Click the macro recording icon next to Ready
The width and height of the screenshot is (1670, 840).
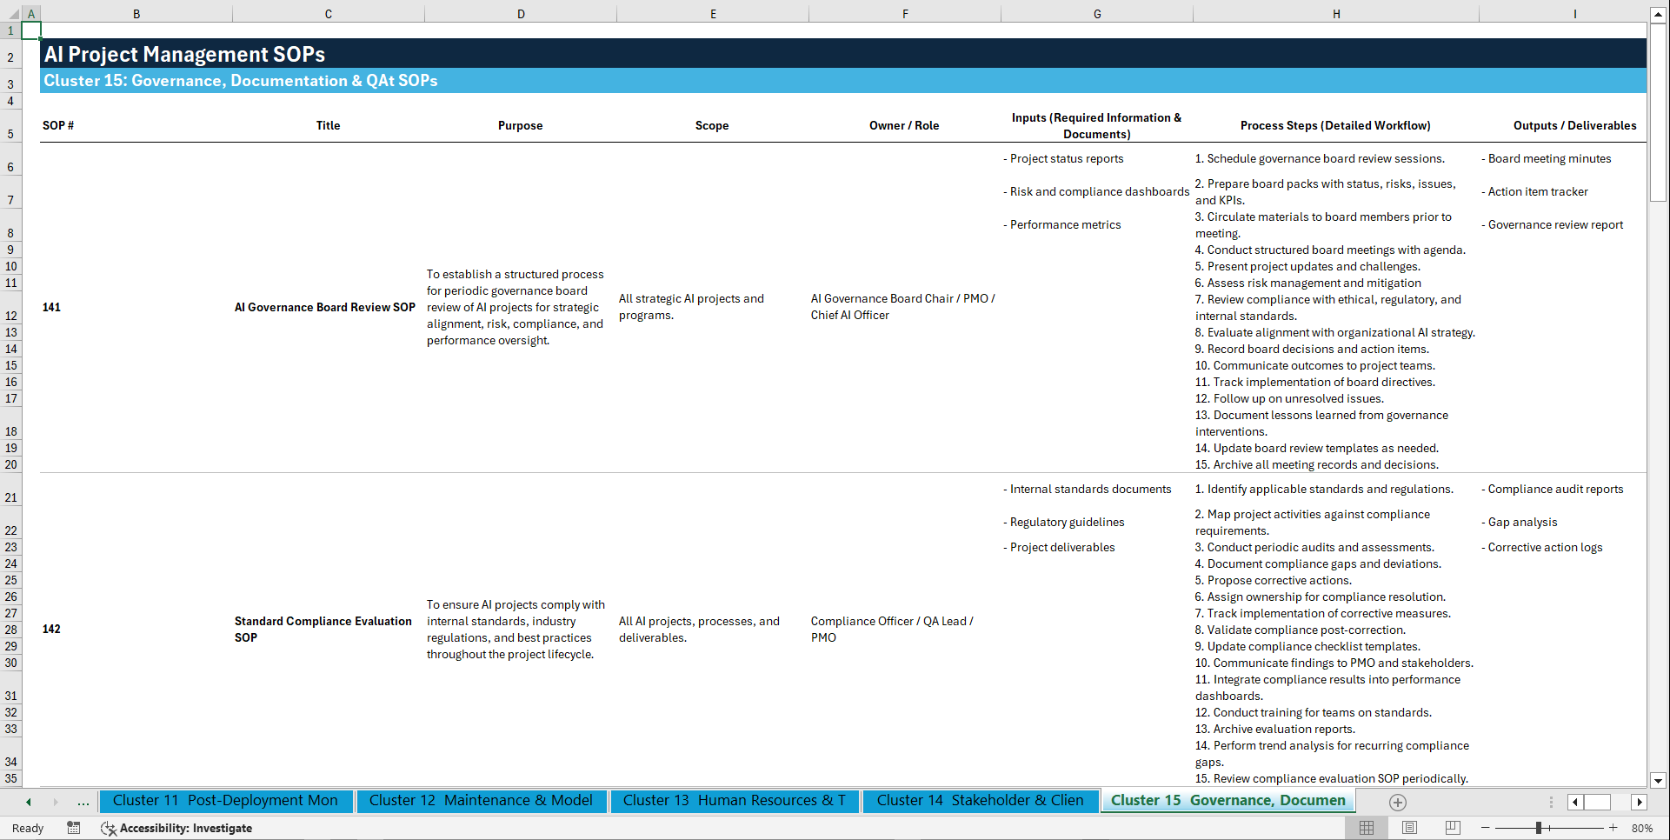click(74, 828)
